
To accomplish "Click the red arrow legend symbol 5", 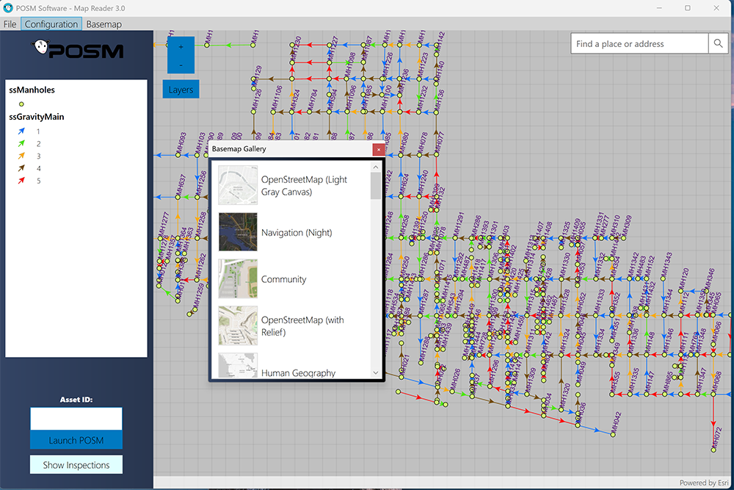I will click(x=21, y=181).
